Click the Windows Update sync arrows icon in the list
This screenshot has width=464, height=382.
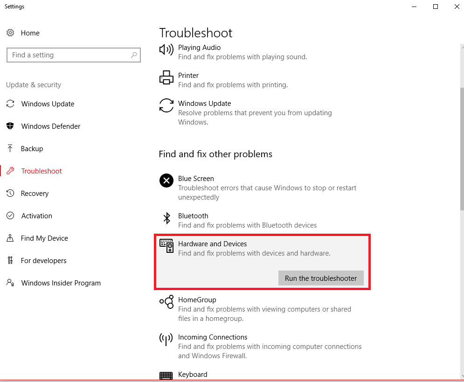pos(166,105)
